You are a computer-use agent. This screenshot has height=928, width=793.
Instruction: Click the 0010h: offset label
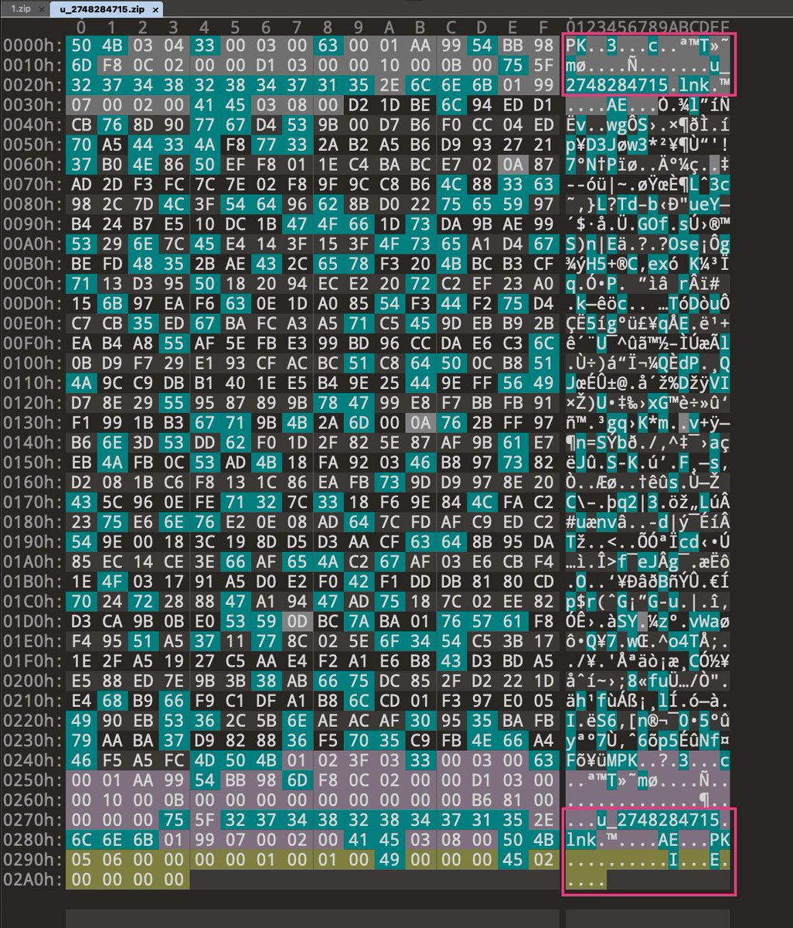tap(31, 64)
